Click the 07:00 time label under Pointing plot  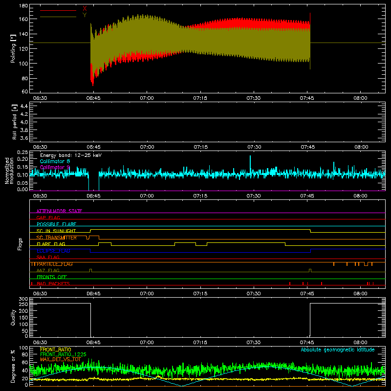pyautogui.click(x=147, y=98)
